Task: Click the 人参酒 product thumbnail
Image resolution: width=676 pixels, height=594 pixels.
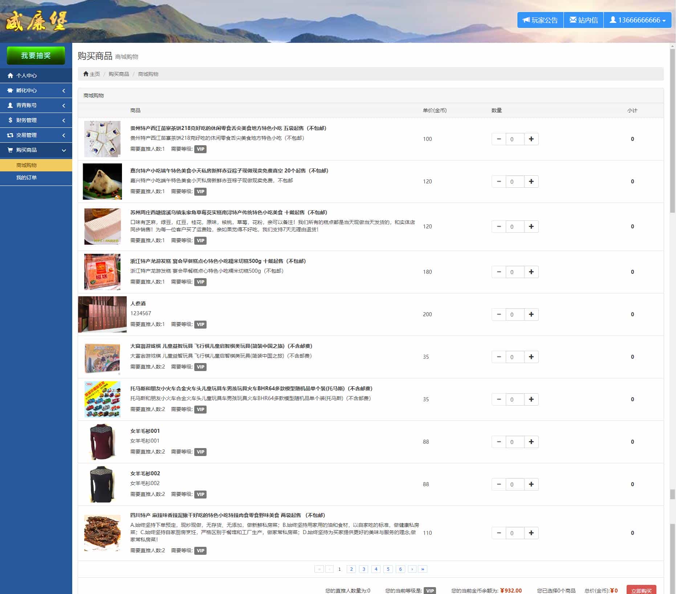Action: (102, 314)
